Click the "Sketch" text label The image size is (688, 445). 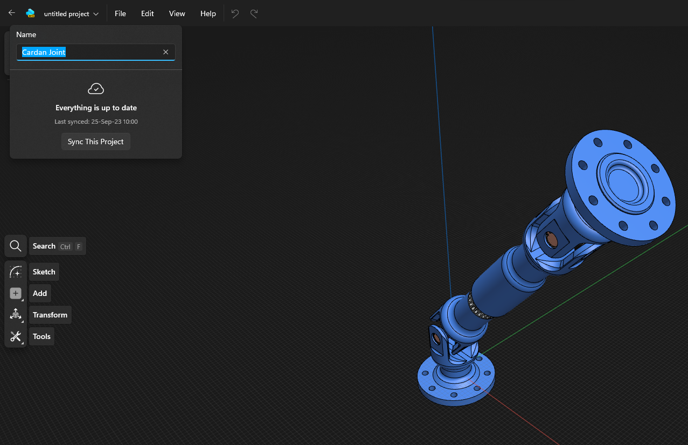click(x=44, y=272)
